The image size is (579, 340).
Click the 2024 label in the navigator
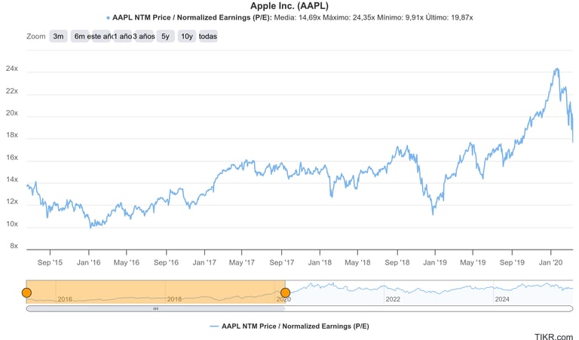(x=502, y=299)
